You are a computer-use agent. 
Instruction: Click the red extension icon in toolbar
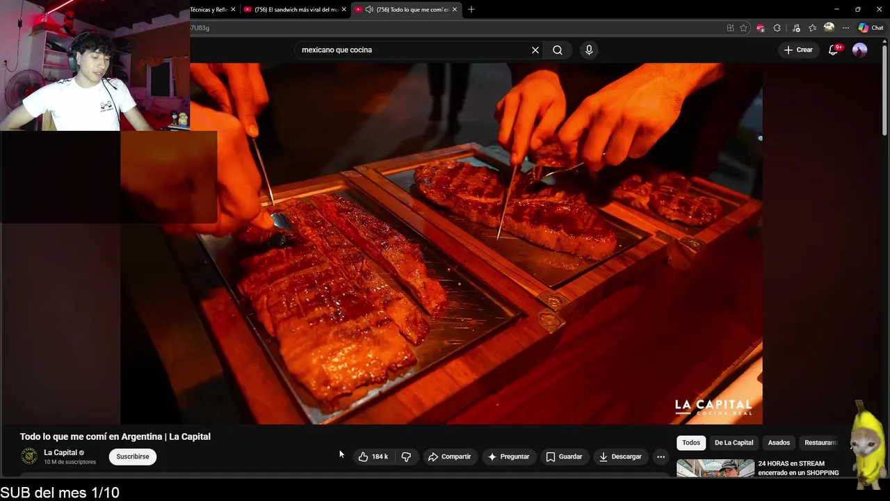coord(760,28)
